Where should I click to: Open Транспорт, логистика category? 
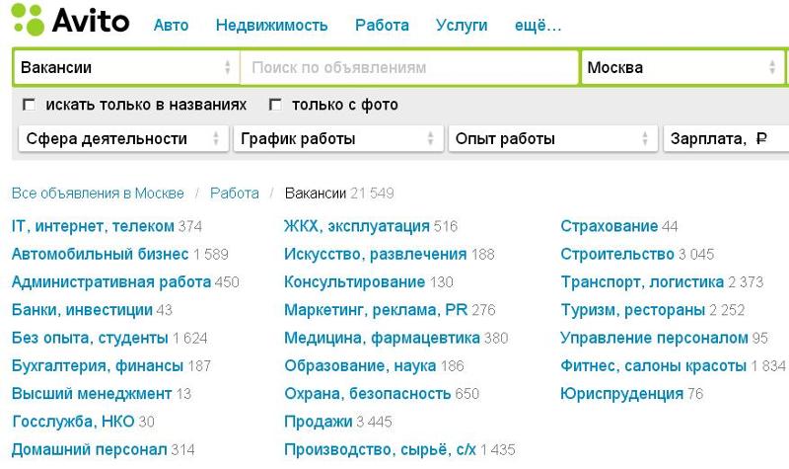point(642,281)
